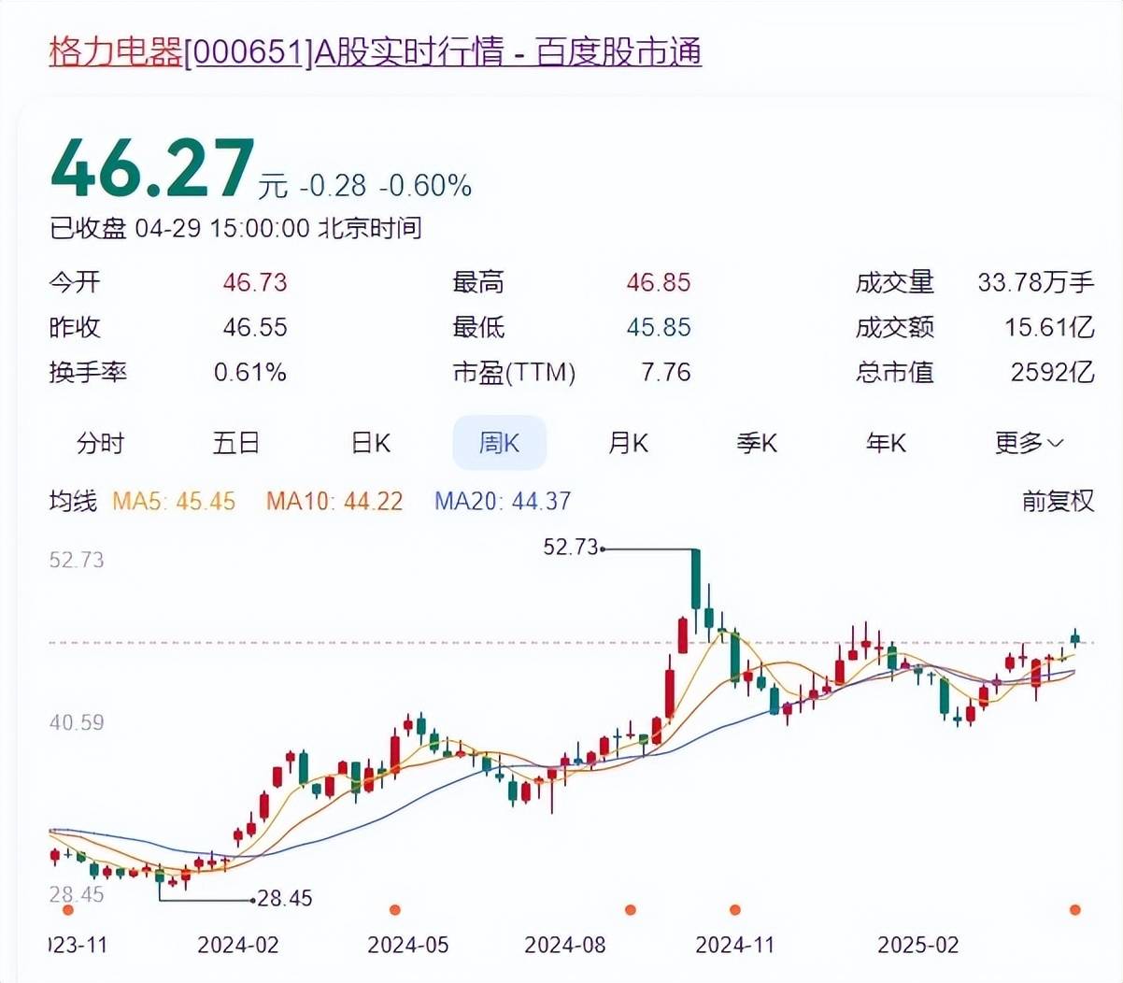The width and height of the screenshot is (1123, 983).
Task: Click the 最低 value 45.85
Action: (659, 327)
